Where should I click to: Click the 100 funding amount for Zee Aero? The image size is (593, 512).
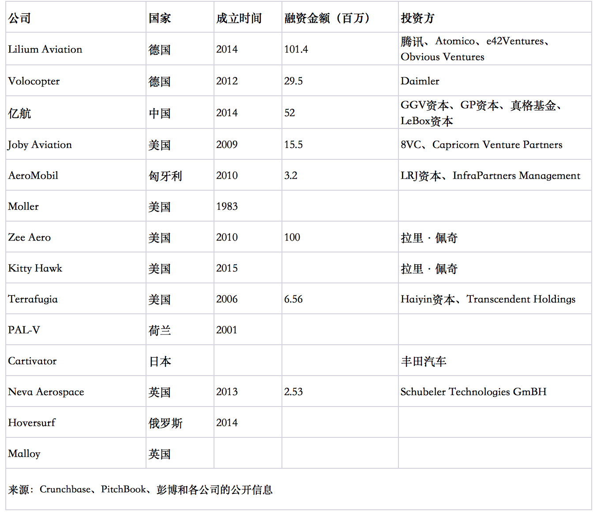292,237
